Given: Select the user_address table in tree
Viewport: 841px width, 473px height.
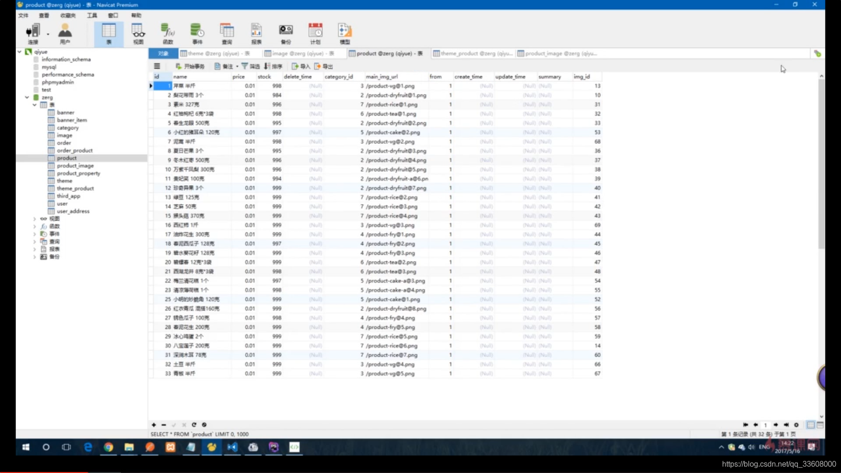Looking at the screenshot, I should 73,211.
